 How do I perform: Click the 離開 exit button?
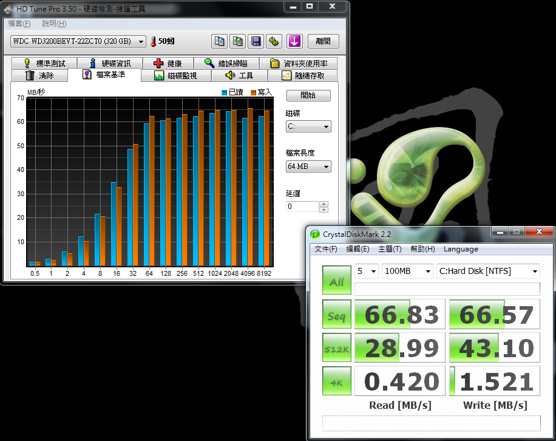[323, 41]
